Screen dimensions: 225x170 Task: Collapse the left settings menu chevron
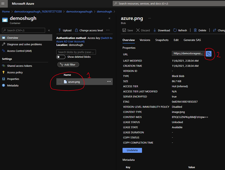(x=49, y=31)
